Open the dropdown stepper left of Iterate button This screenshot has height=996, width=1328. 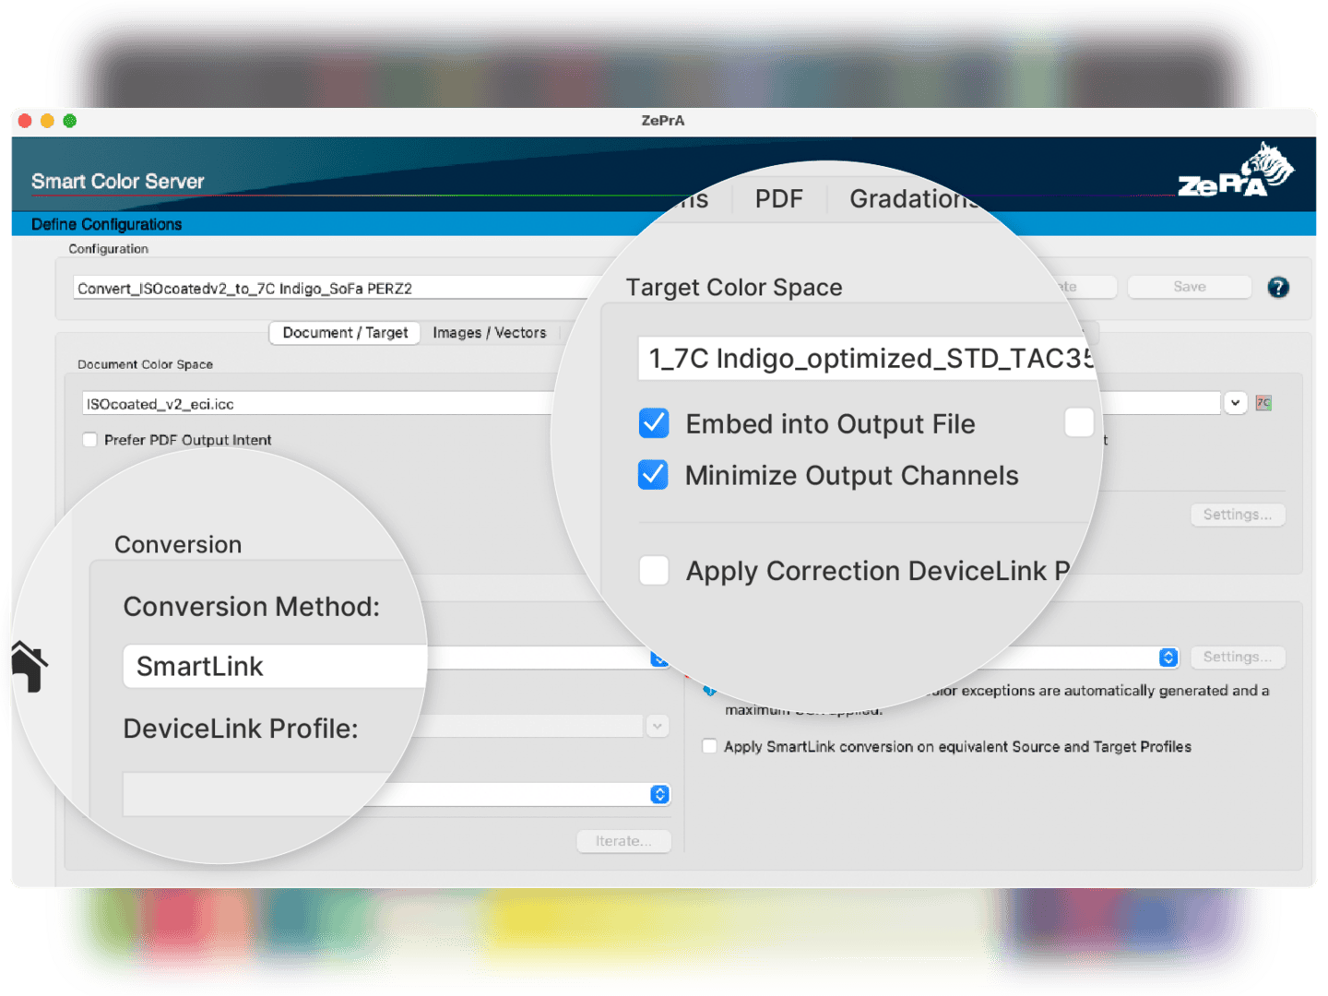[659, 794]
